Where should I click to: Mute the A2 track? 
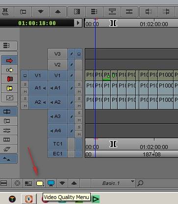pyautogui.click(x=79, y=106)
